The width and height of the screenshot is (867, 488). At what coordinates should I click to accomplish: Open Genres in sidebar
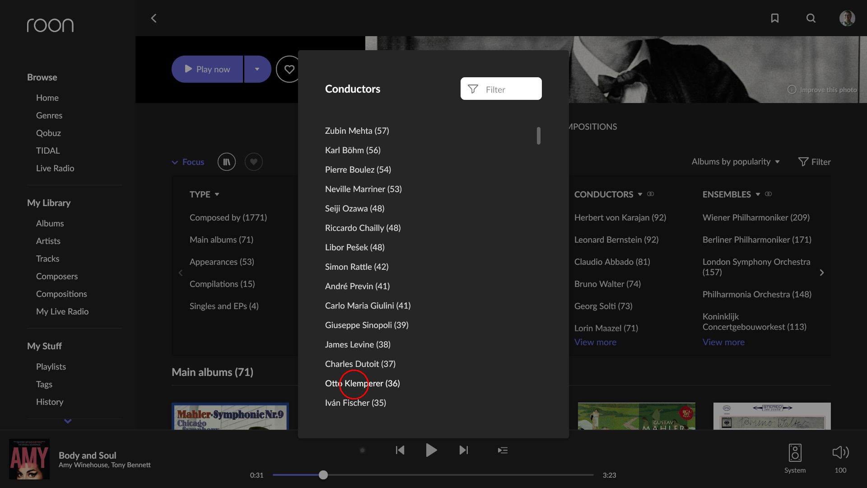(49, 115)
